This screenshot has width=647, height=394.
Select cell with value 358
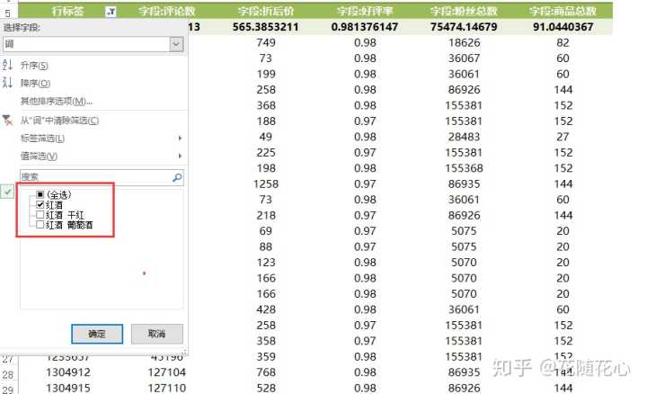[266, 341]
